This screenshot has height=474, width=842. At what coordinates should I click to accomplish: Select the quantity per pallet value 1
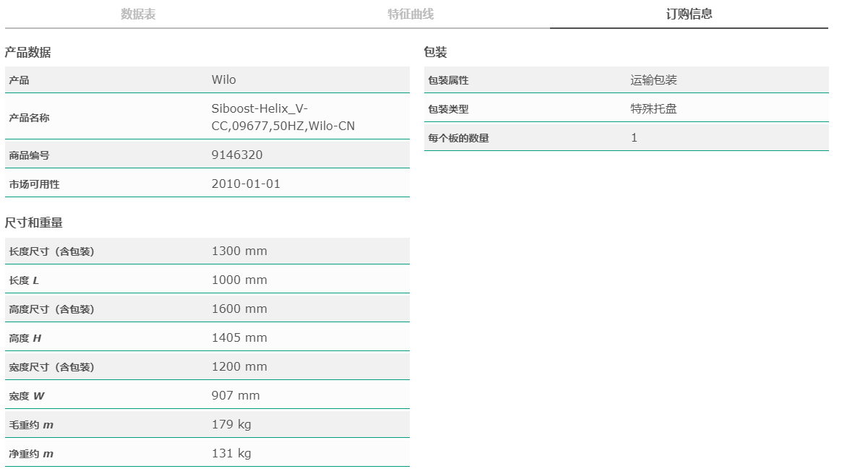(x=634, y=137)
